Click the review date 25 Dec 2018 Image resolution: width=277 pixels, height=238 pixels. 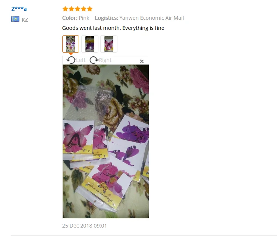tap(77, 226)
